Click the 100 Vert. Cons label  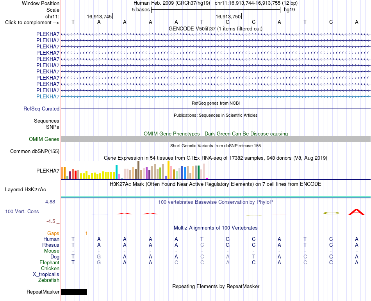pyautogui.click(x=22, y=211)
